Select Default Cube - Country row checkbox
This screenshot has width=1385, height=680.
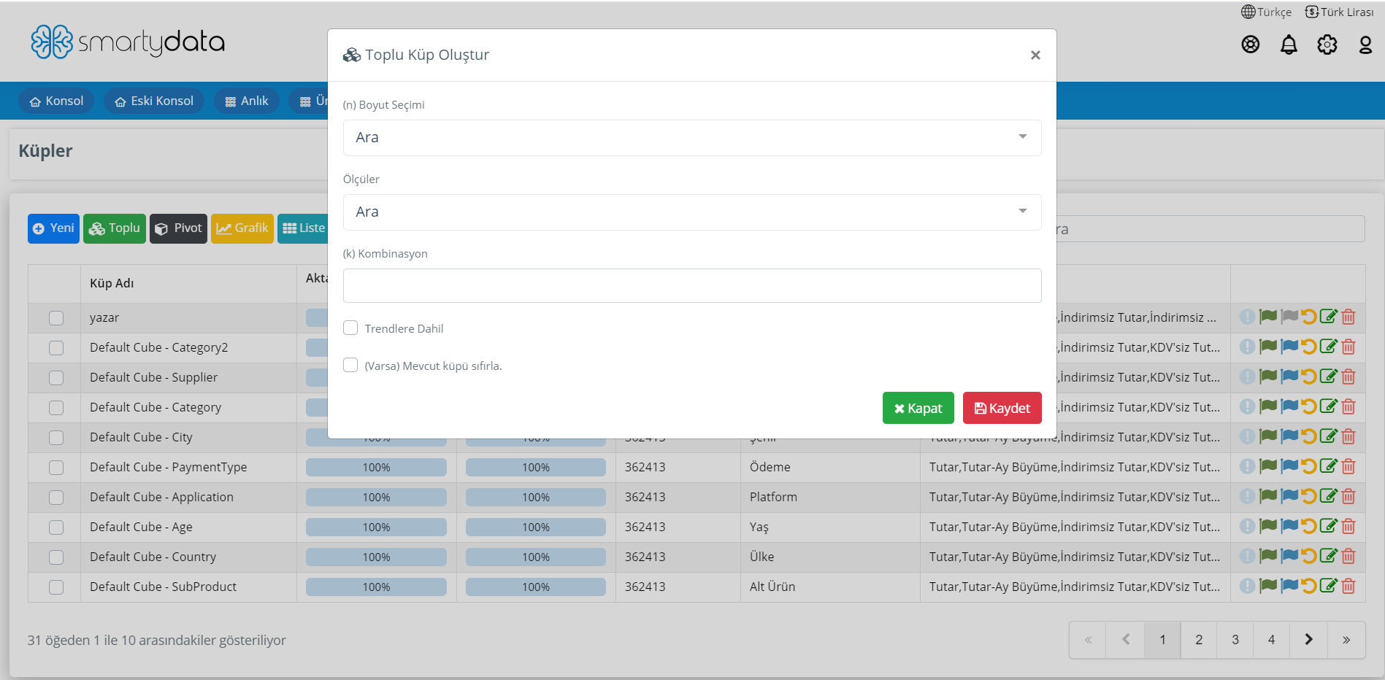pyautogui.click(x=56, y=557)
